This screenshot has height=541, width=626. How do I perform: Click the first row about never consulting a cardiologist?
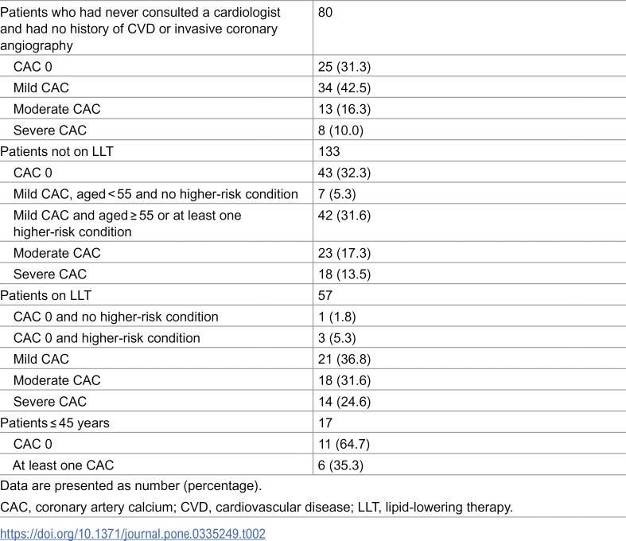click(x=313, y=28)
